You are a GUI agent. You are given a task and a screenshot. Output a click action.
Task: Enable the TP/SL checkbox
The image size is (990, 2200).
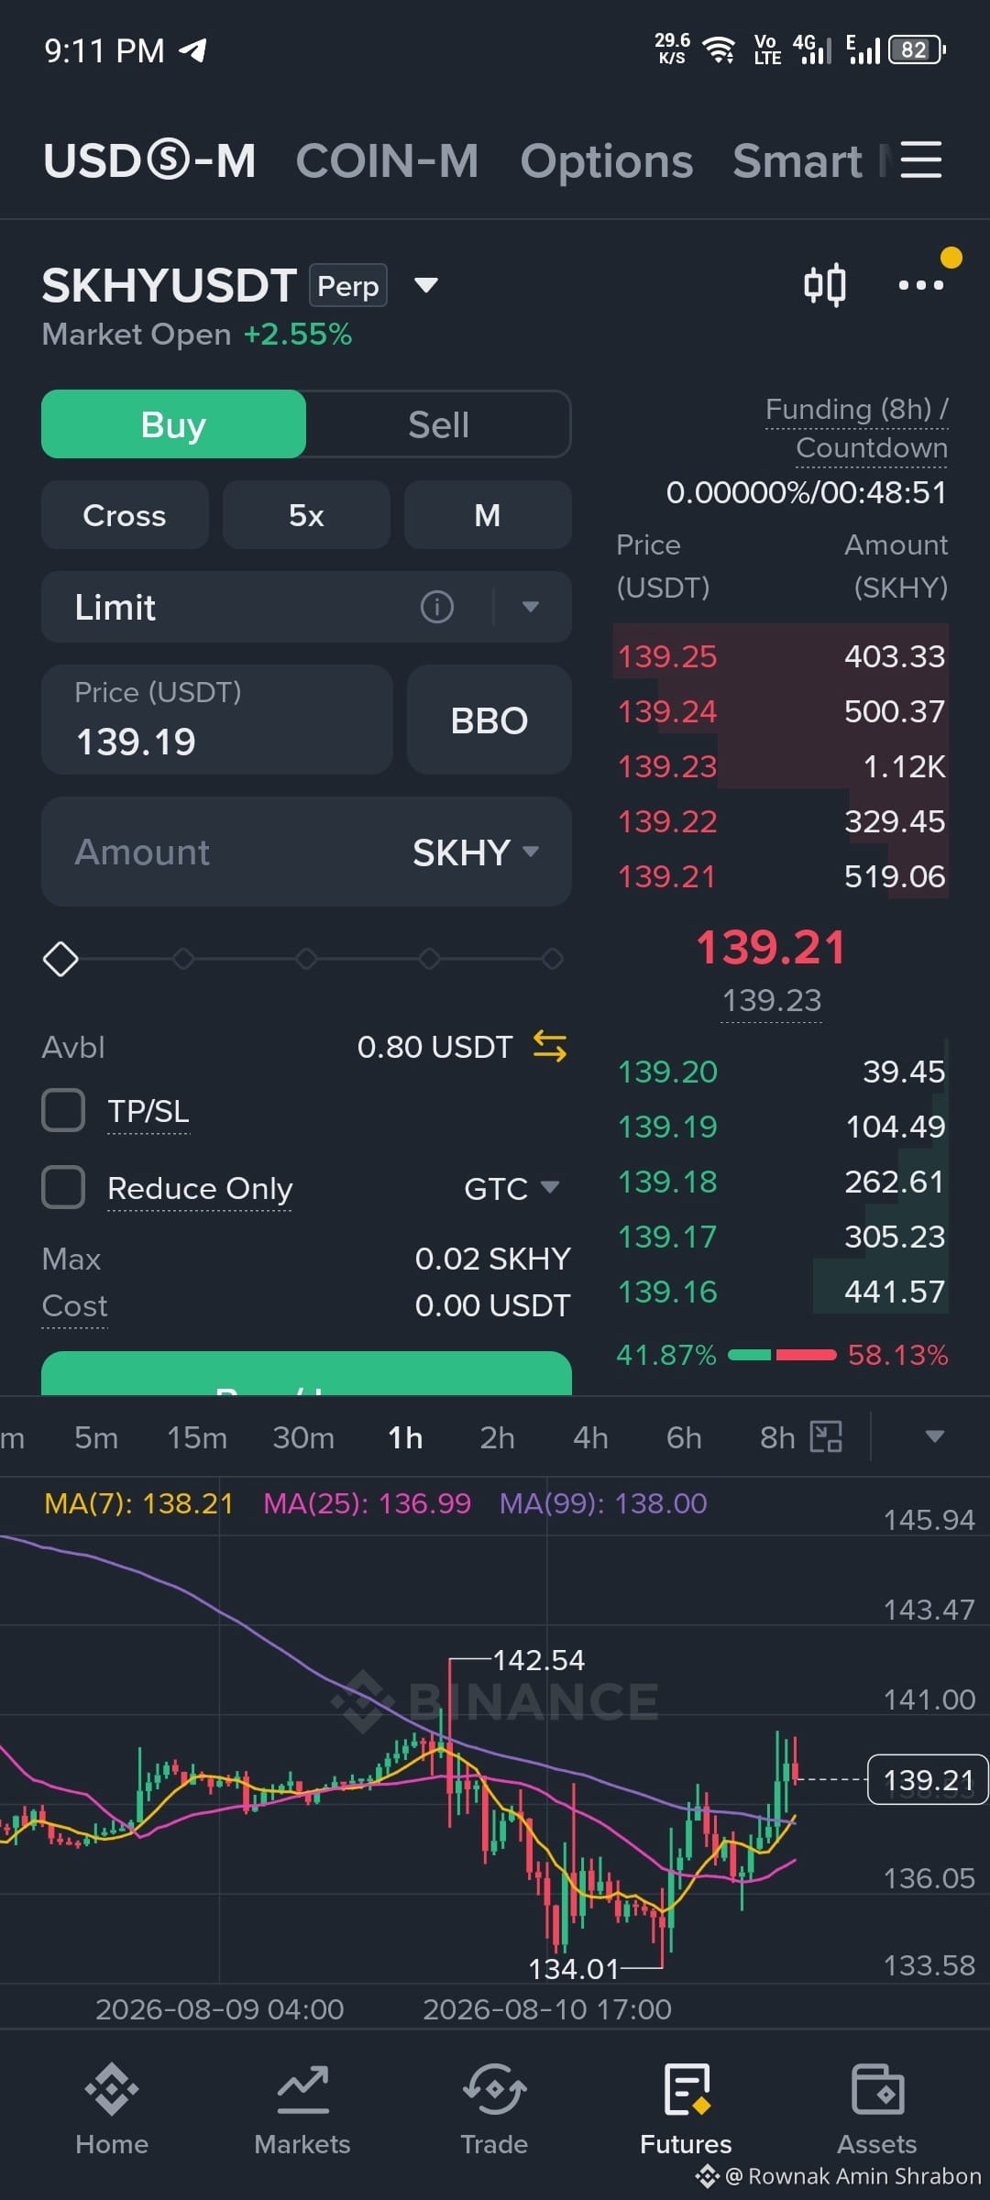pos(63,1110)
